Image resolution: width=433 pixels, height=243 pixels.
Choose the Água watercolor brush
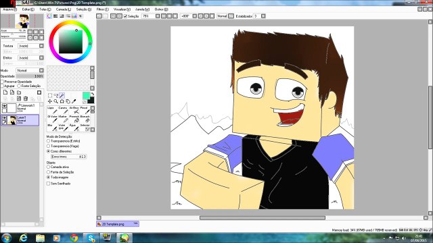(74, 128)
